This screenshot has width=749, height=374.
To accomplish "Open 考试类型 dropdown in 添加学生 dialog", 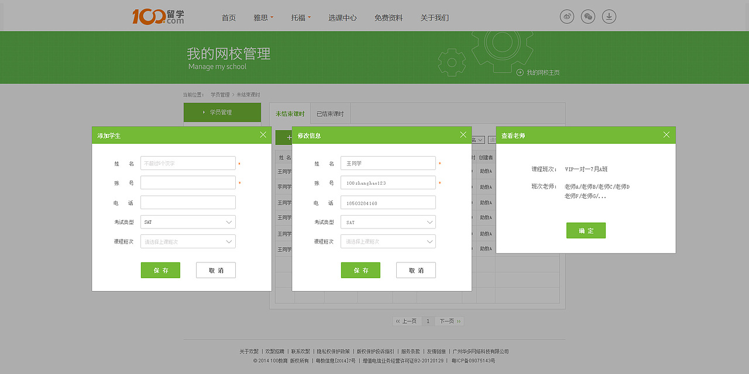I will (x=188, y=222).
